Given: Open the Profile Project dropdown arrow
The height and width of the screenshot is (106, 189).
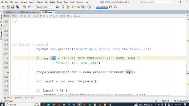Looking at the screenshot, I should pos(86,7).
